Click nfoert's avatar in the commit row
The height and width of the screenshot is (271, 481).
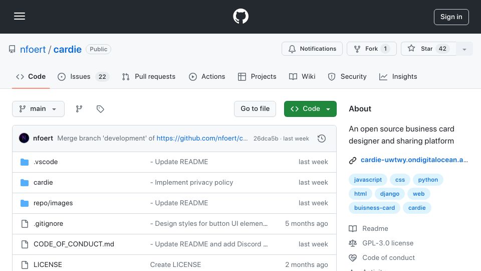[24, 139]
